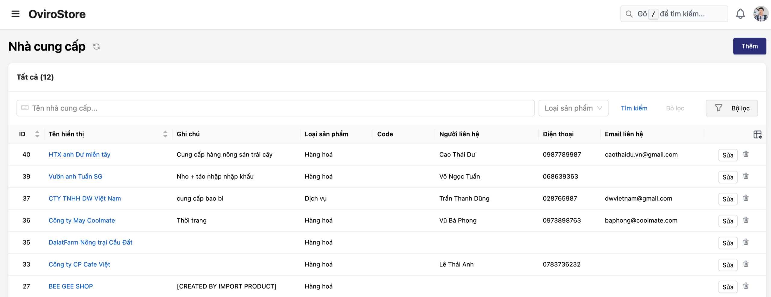771x297 pixels.
Task: Focus the Tên nhà cung cấp input
Action: (275, 108)
